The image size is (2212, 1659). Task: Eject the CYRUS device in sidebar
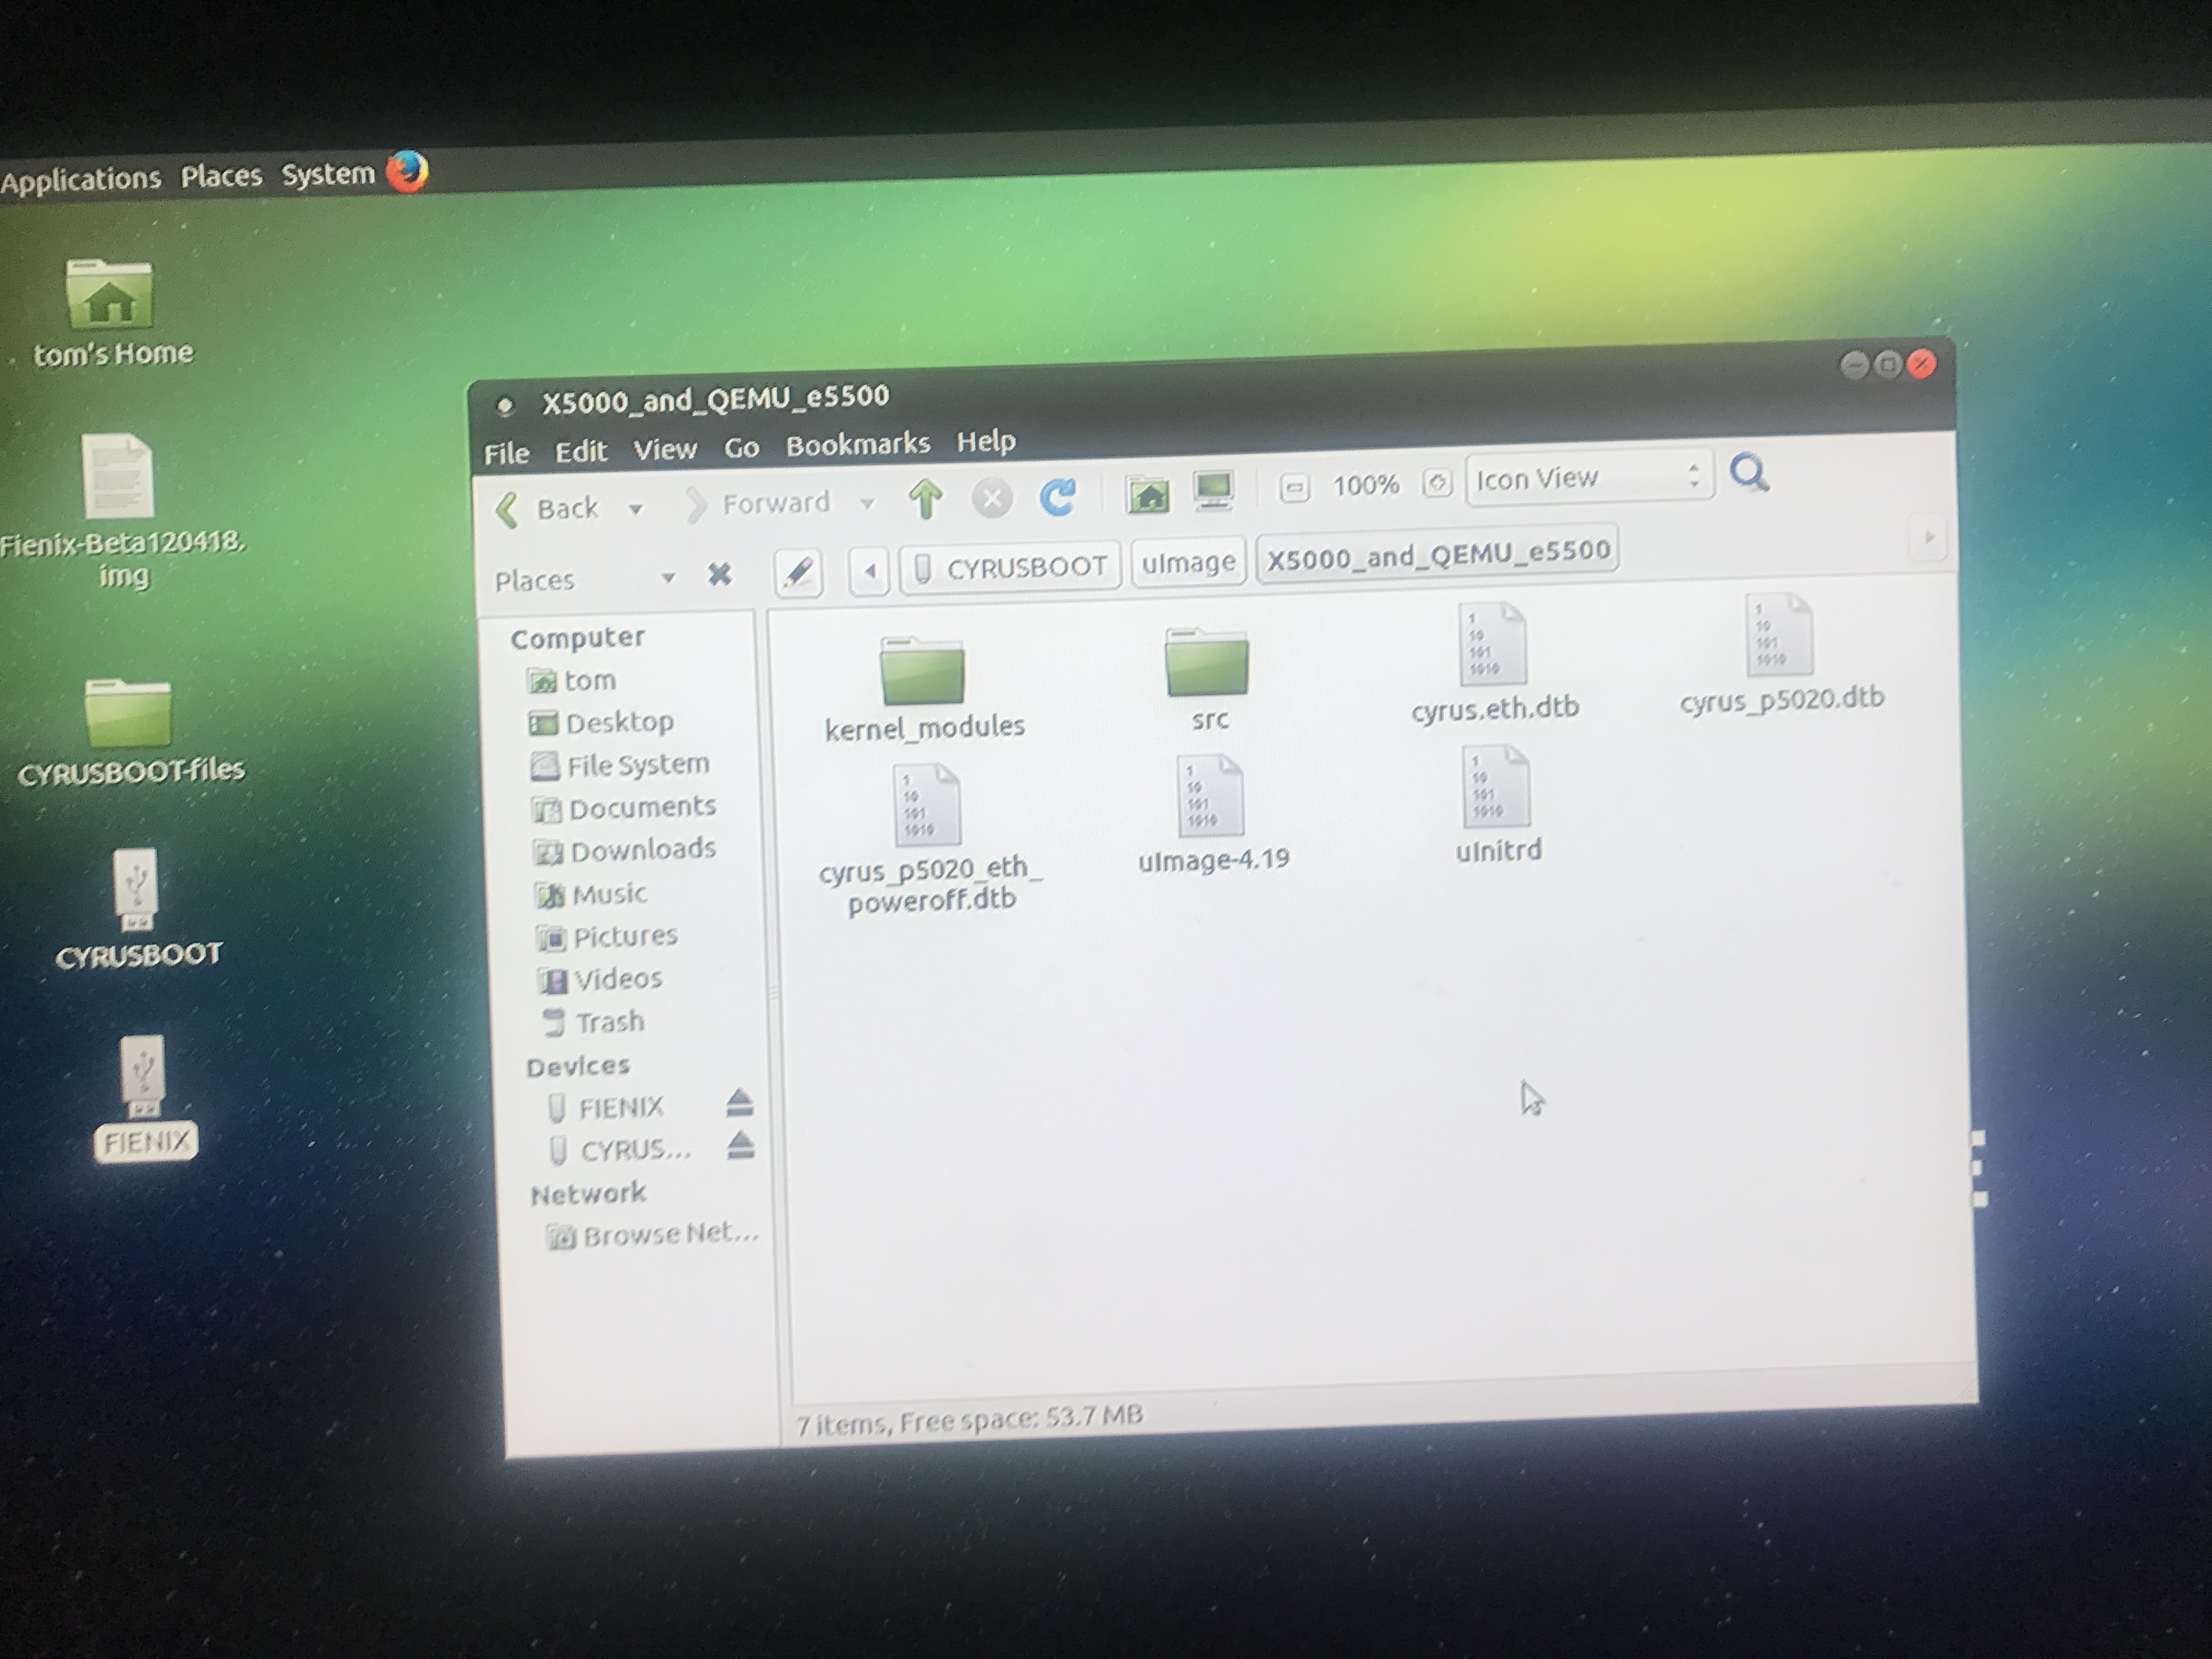pyautogui.click(x=740, y=1145)
